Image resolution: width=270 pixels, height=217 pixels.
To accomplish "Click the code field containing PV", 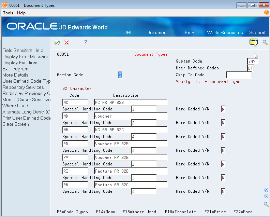I will pos(75,158).
